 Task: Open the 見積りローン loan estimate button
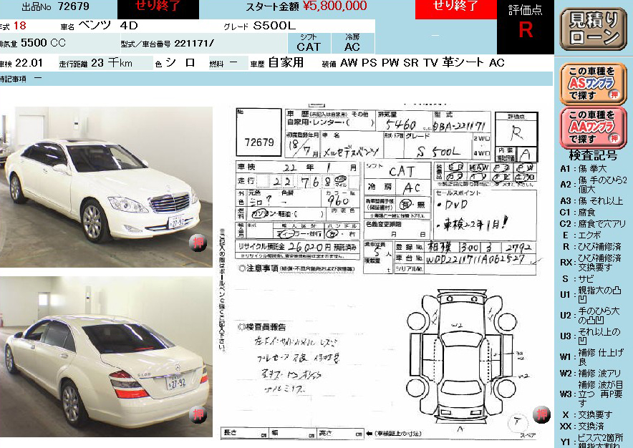[x=593, y=29]
